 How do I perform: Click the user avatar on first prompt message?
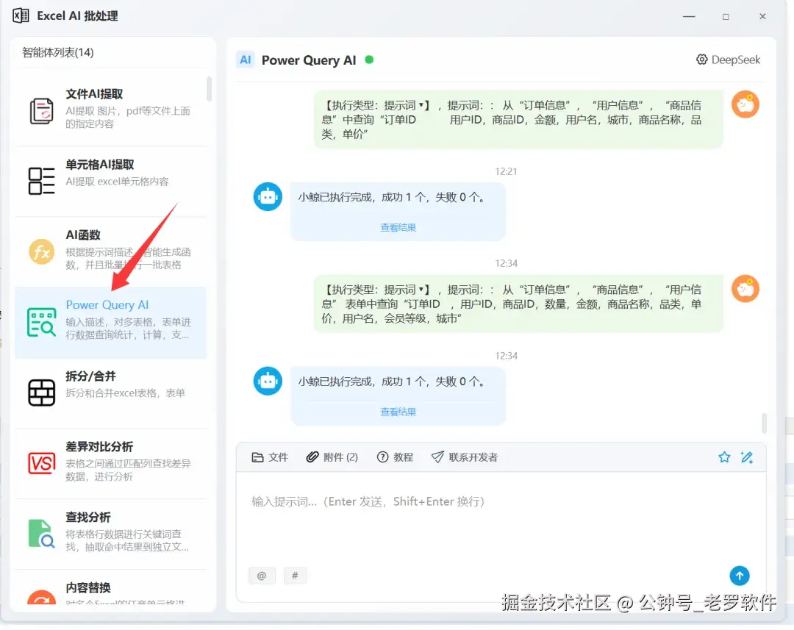pos(745,104)
